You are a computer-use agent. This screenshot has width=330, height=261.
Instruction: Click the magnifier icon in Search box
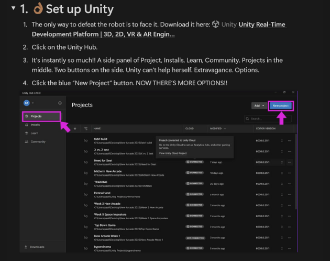(247, 118)
